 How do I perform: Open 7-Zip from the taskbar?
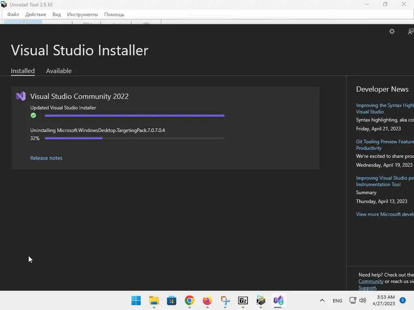click(x=243, y=300)
